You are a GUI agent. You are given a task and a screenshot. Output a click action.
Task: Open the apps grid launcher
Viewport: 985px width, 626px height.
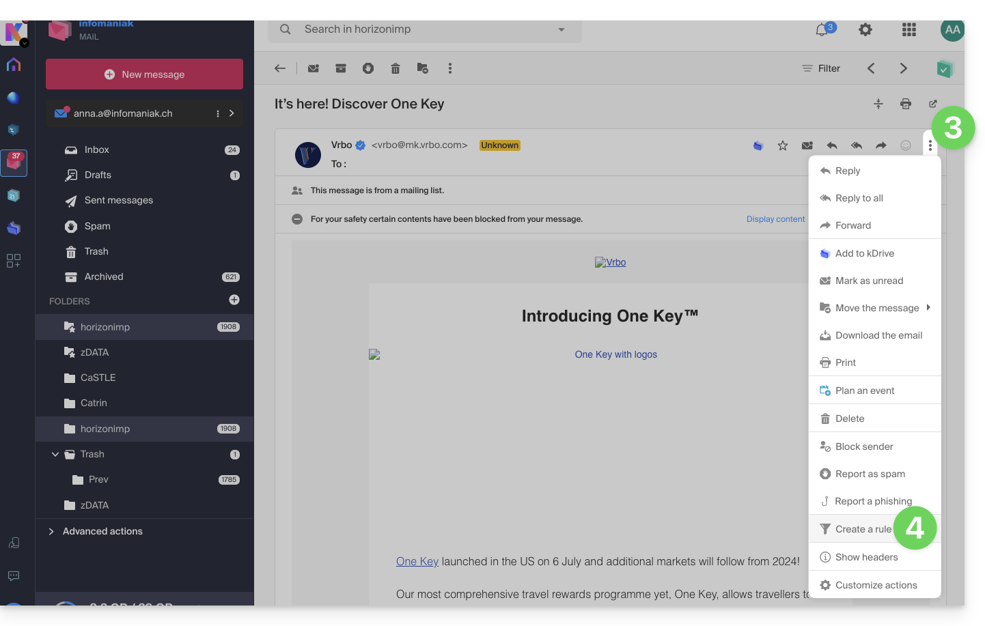coord(909,30)
